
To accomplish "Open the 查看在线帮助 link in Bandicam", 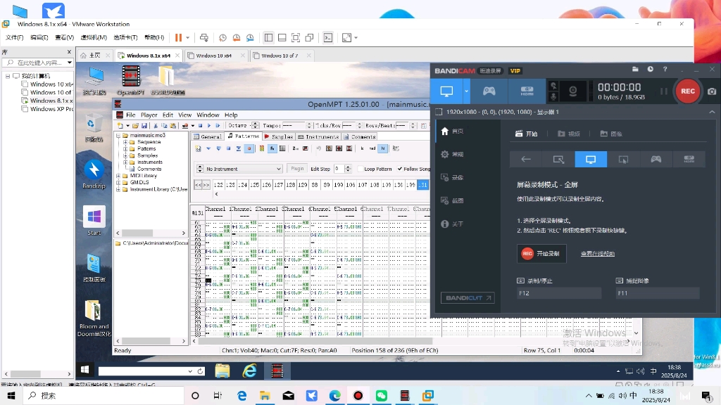I will point(597,253).
